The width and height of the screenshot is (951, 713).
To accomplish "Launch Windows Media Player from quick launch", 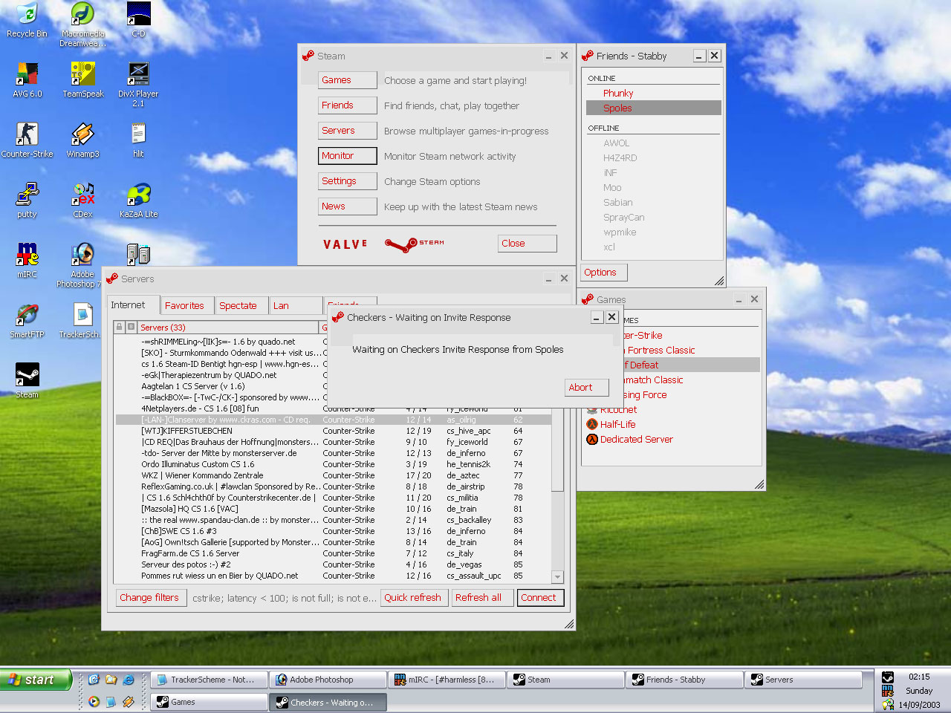I will 94,702.
